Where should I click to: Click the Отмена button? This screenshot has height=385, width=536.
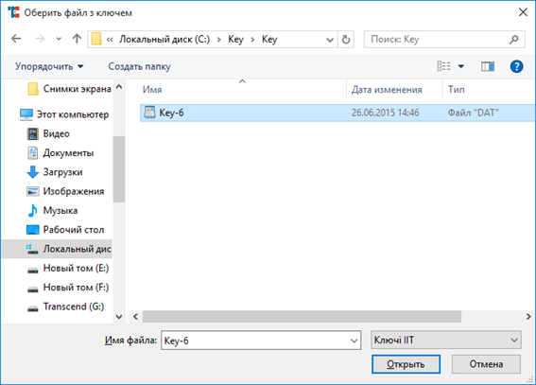pyautogui.click(x=486, y=364)
